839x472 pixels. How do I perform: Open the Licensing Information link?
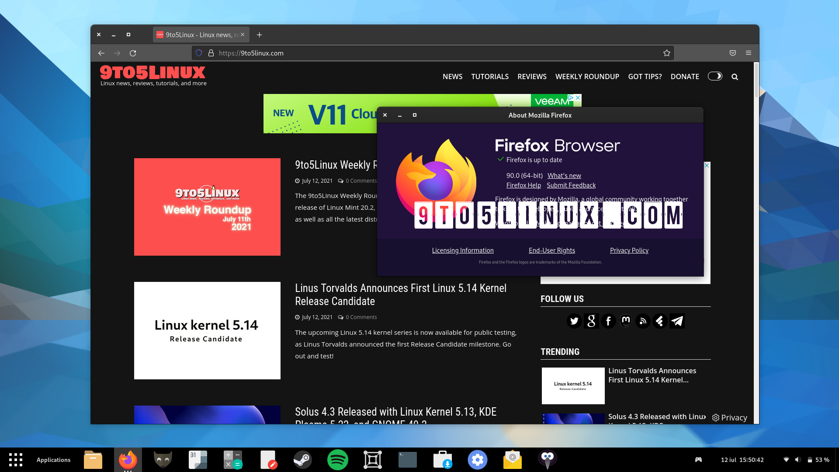(462, 250)
